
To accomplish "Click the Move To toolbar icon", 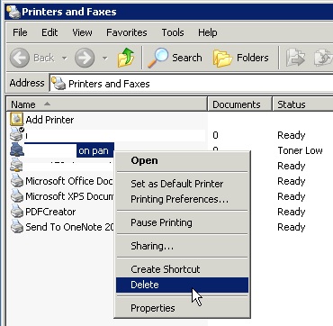I will point(295,58).
